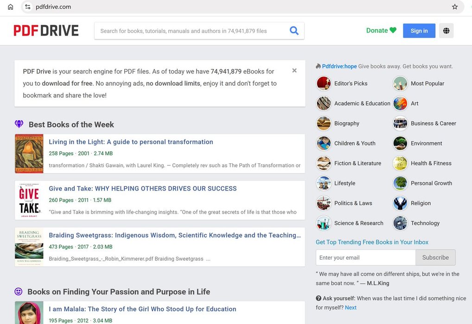Viewport: 472px width, 324px height.
Task: Dismiss the PDF Drive welcome banner
Action: pos(294,71)
